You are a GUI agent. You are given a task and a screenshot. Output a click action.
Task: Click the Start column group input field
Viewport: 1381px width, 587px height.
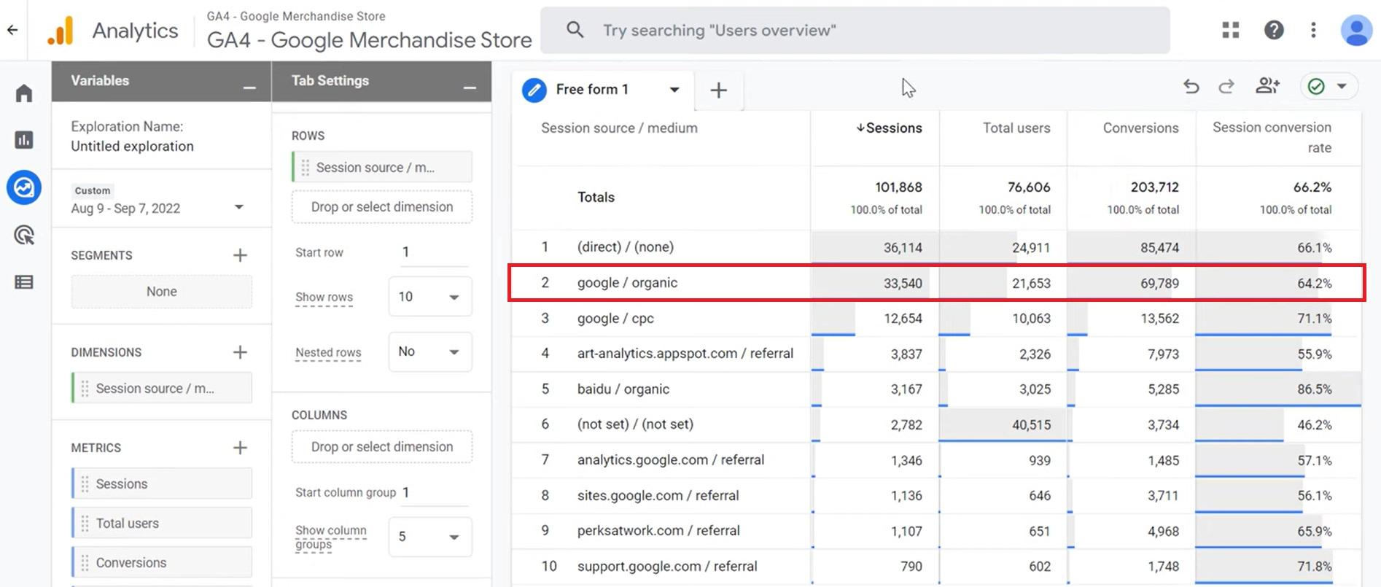click(435, 492)
